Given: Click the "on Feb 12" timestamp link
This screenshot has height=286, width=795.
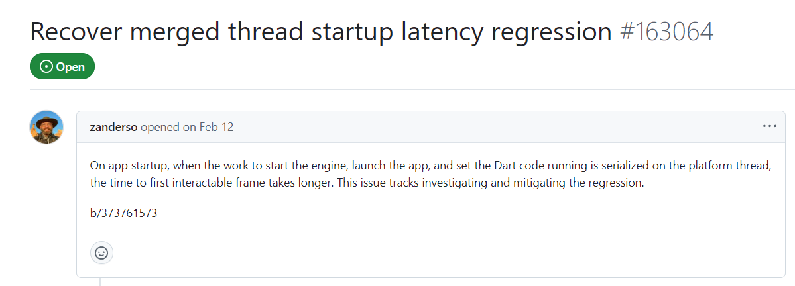Looking at the screenshot, I should (x=208, y=127).
